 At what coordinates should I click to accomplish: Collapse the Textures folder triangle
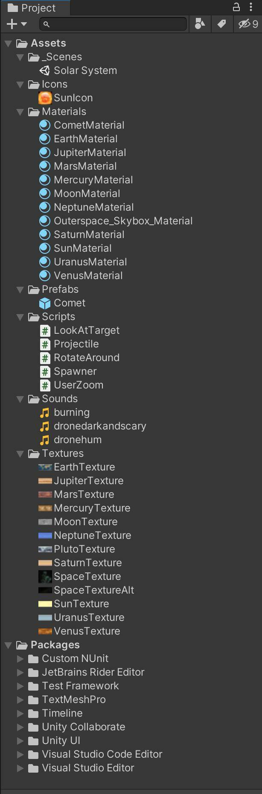[x=20, y=454]
